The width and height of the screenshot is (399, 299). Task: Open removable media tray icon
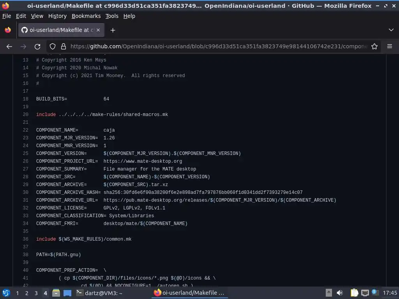[329, 293]
